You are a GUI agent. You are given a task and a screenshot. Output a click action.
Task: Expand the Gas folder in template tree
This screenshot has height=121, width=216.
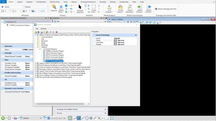pyautogui.click(x=37, y=39)
